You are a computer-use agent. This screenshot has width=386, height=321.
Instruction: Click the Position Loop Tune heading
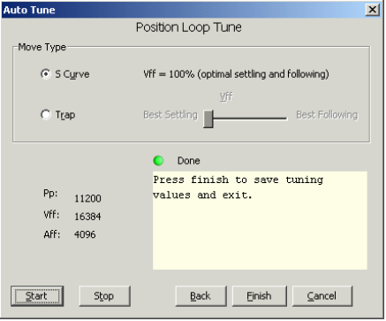(x=189, y=27)
